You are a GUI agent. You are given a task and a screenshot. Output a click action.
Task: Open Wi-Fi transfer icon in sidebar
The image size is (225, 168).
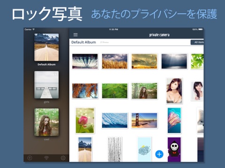click(x=46, y=158)
